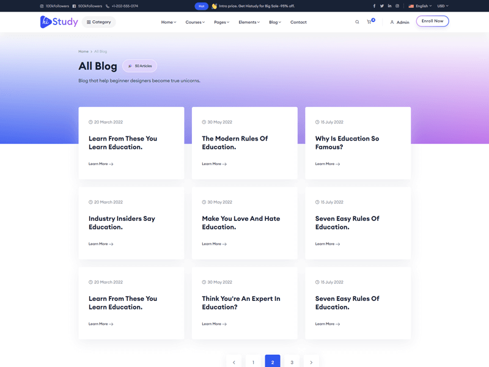Screen dimensions: 489x367
Task: Go to next page arrow in pagination
Action: coord(311,361)
